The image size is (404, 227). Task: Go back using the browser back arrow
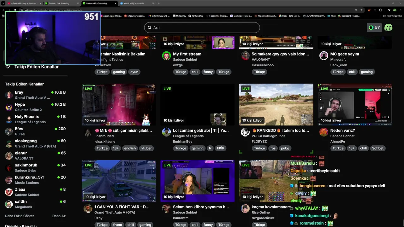[3, 10]
